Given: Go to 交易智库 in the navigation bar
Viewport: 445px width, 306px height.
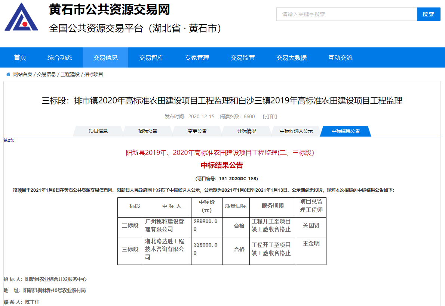Looking at the screenshot, I should pyautogui.click(x=151, y=57).
